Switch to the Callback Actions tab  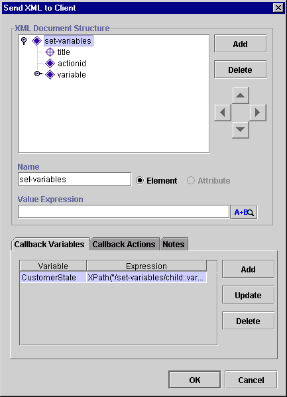[124, 245]
